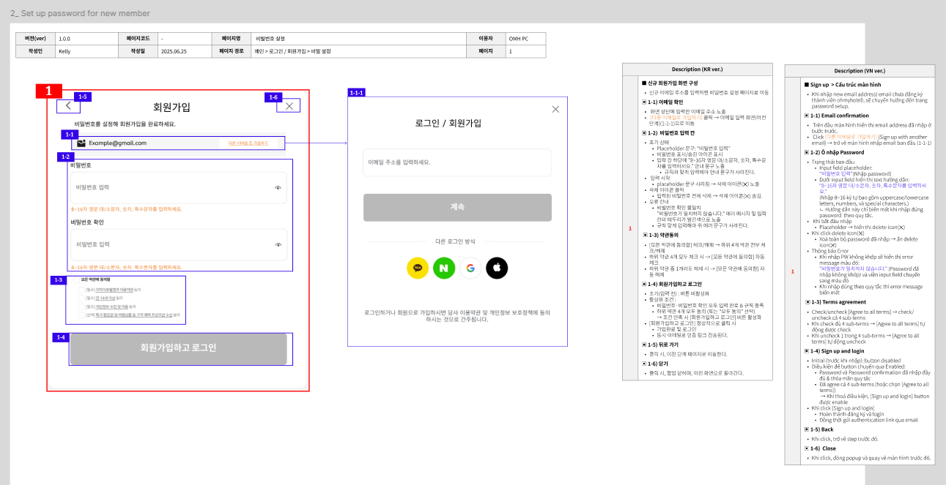Click the back arrow in signup header
The width and height of the screenshot is (946, 485).
[x=68, y=106]
